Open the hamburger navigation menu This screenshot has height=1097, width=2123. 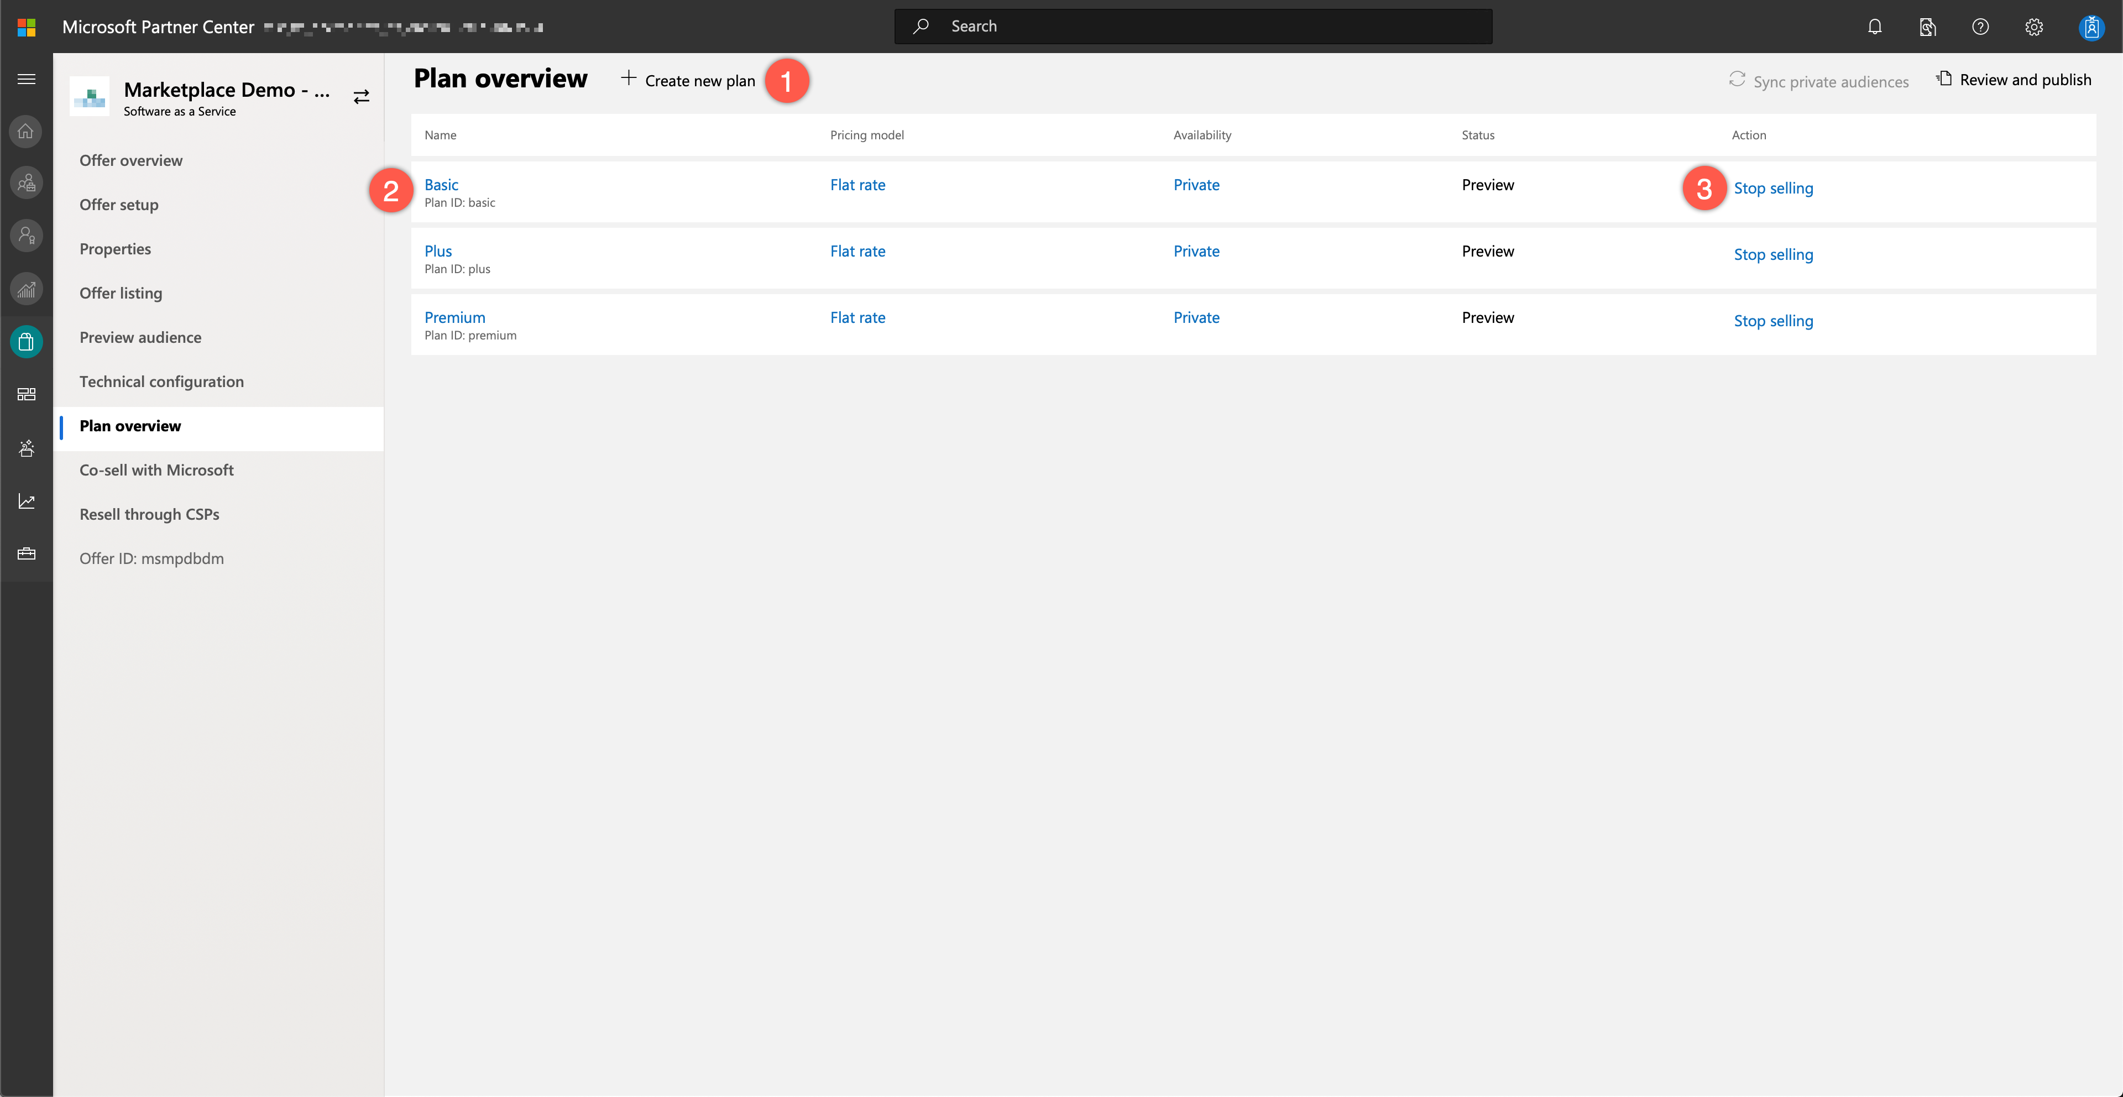point(27,79)
